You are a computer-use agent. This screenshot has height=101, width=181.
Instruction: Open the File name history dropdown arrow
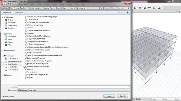point(129,87)
